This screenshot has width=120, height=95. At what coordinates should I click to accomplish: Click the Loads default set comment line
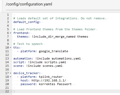tap(60, 18)
